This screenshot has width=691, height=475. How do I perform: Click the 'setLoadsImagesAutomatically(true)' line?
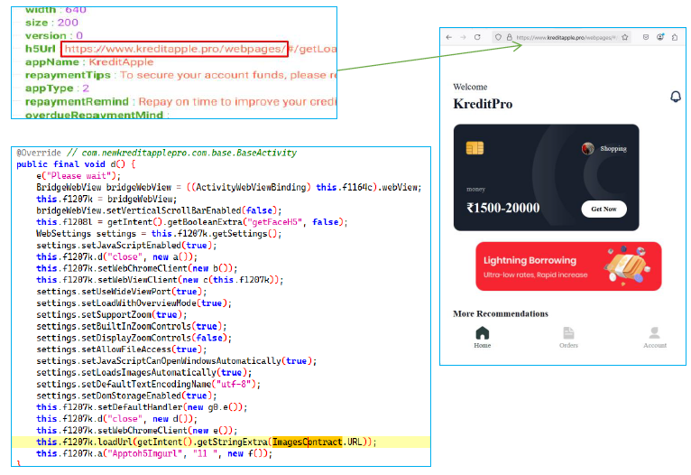coord(144,373)
